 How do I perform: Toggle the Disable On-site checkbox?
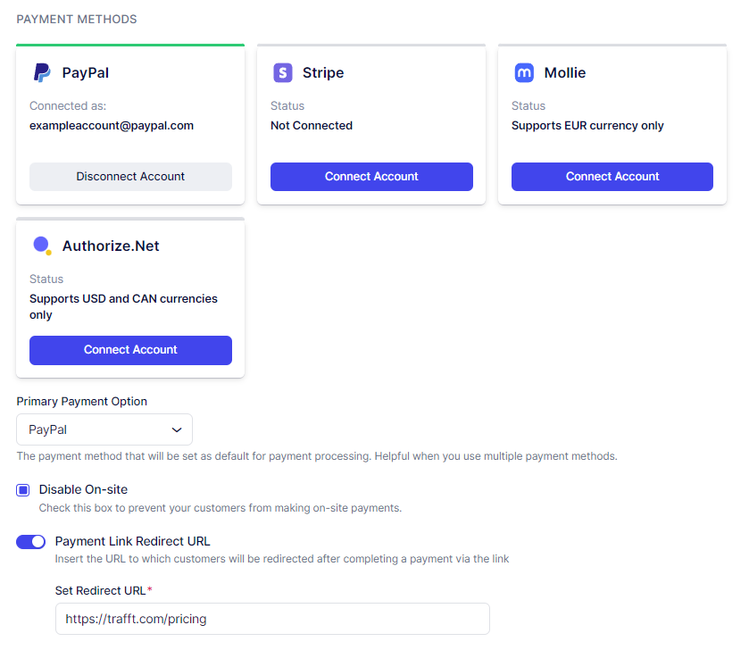(23, 490)
